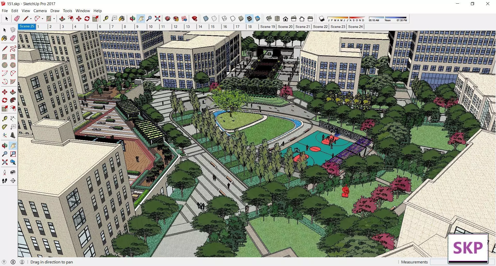Select the 3D Text tool

(13, 135)
